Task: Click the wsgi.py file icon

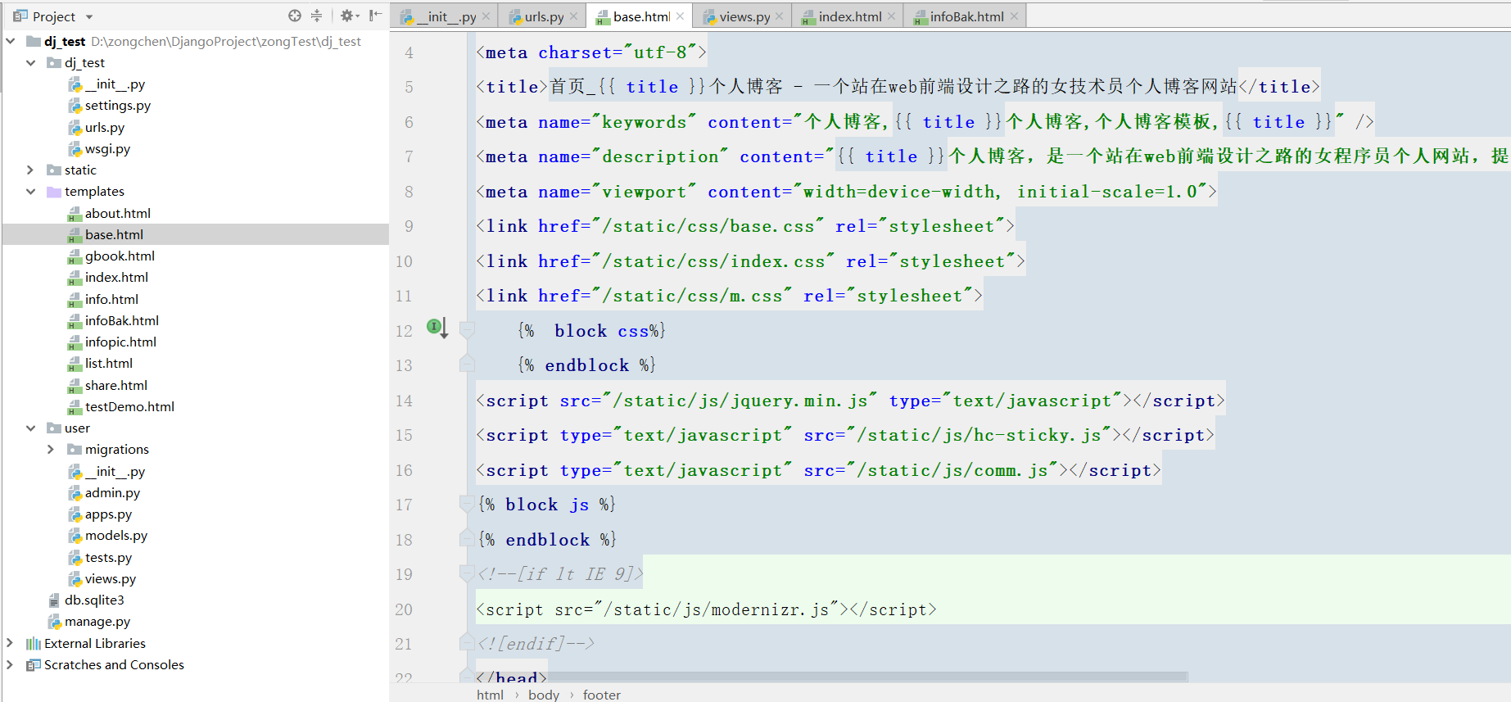Action: tap(75, 149)
